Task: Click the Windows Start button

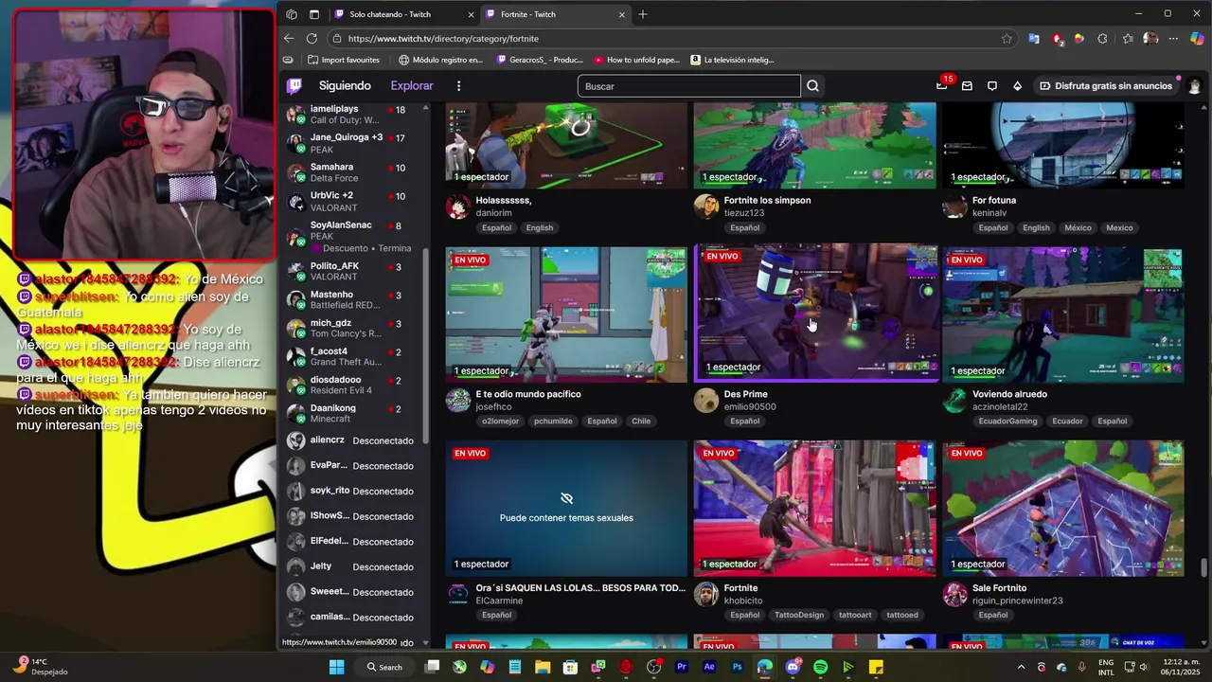Action: pos(336,667)
